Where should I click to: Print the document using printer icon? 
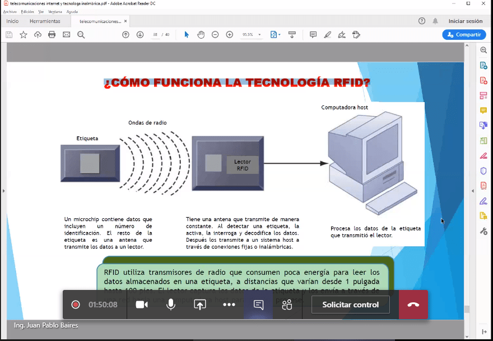52,35
